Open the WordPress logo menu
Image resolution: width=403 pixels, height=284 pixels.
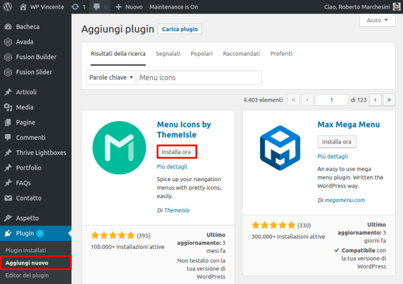click(x=7, y=7)
